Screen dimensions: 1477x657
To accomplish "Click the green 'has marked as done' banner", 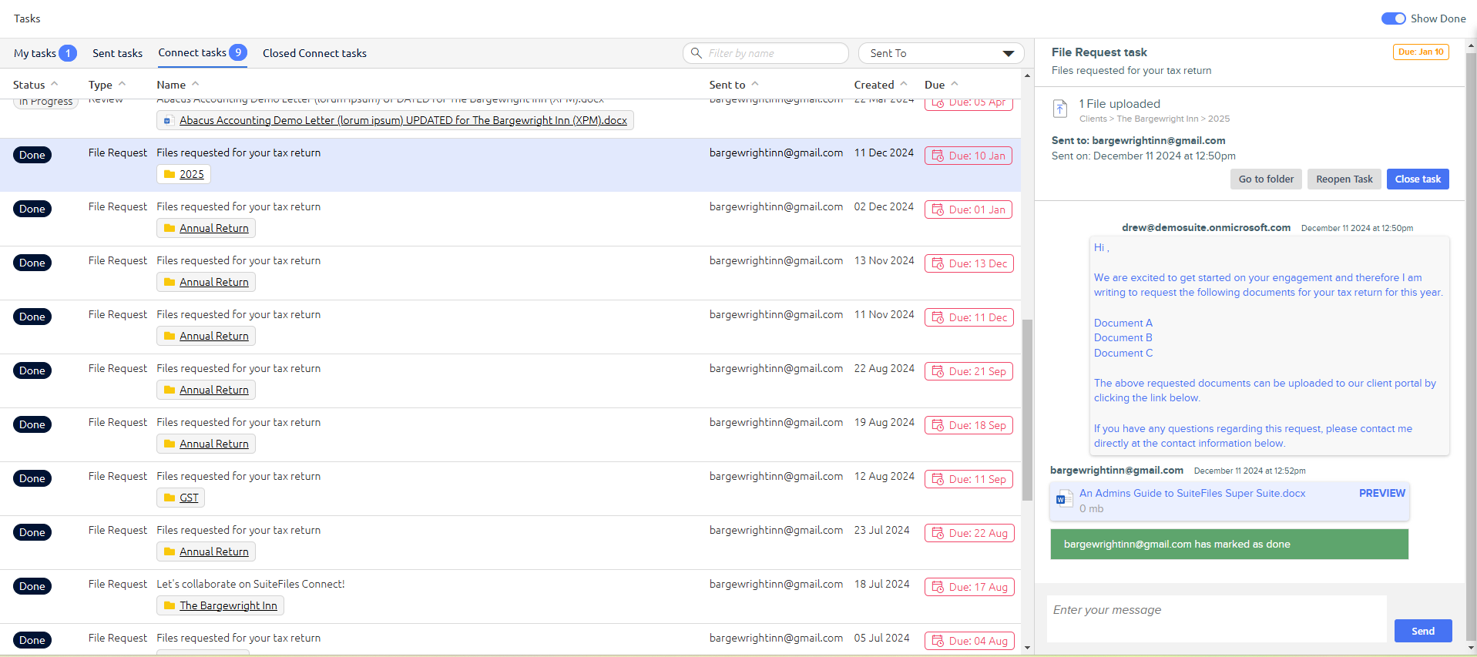I will point(1229,544).
